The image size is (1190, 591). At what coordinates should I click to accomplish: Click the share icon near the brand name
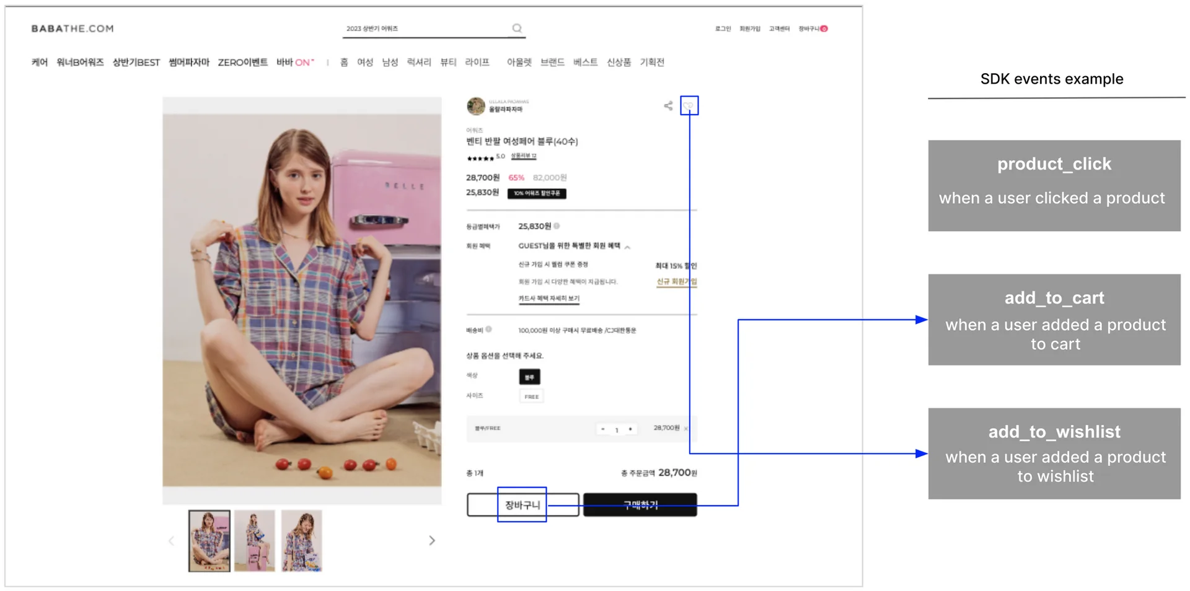pos(668,106)
